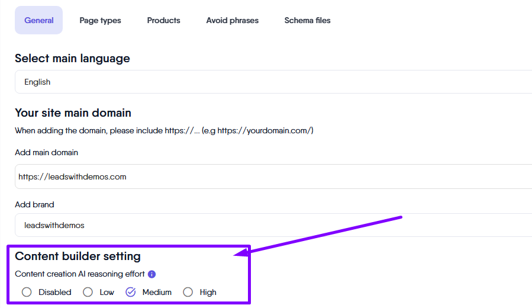Click the "Content creation AI reasoning effort" label
This screenshot has width=532, height=308.
pos(80,274)
